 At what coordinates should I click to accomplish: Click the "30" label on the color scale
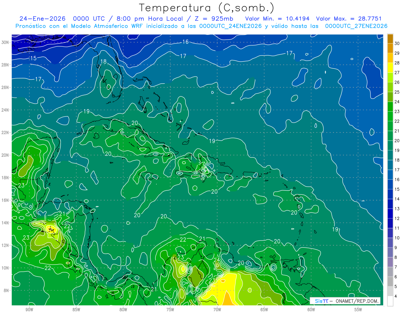pos(397,43)
